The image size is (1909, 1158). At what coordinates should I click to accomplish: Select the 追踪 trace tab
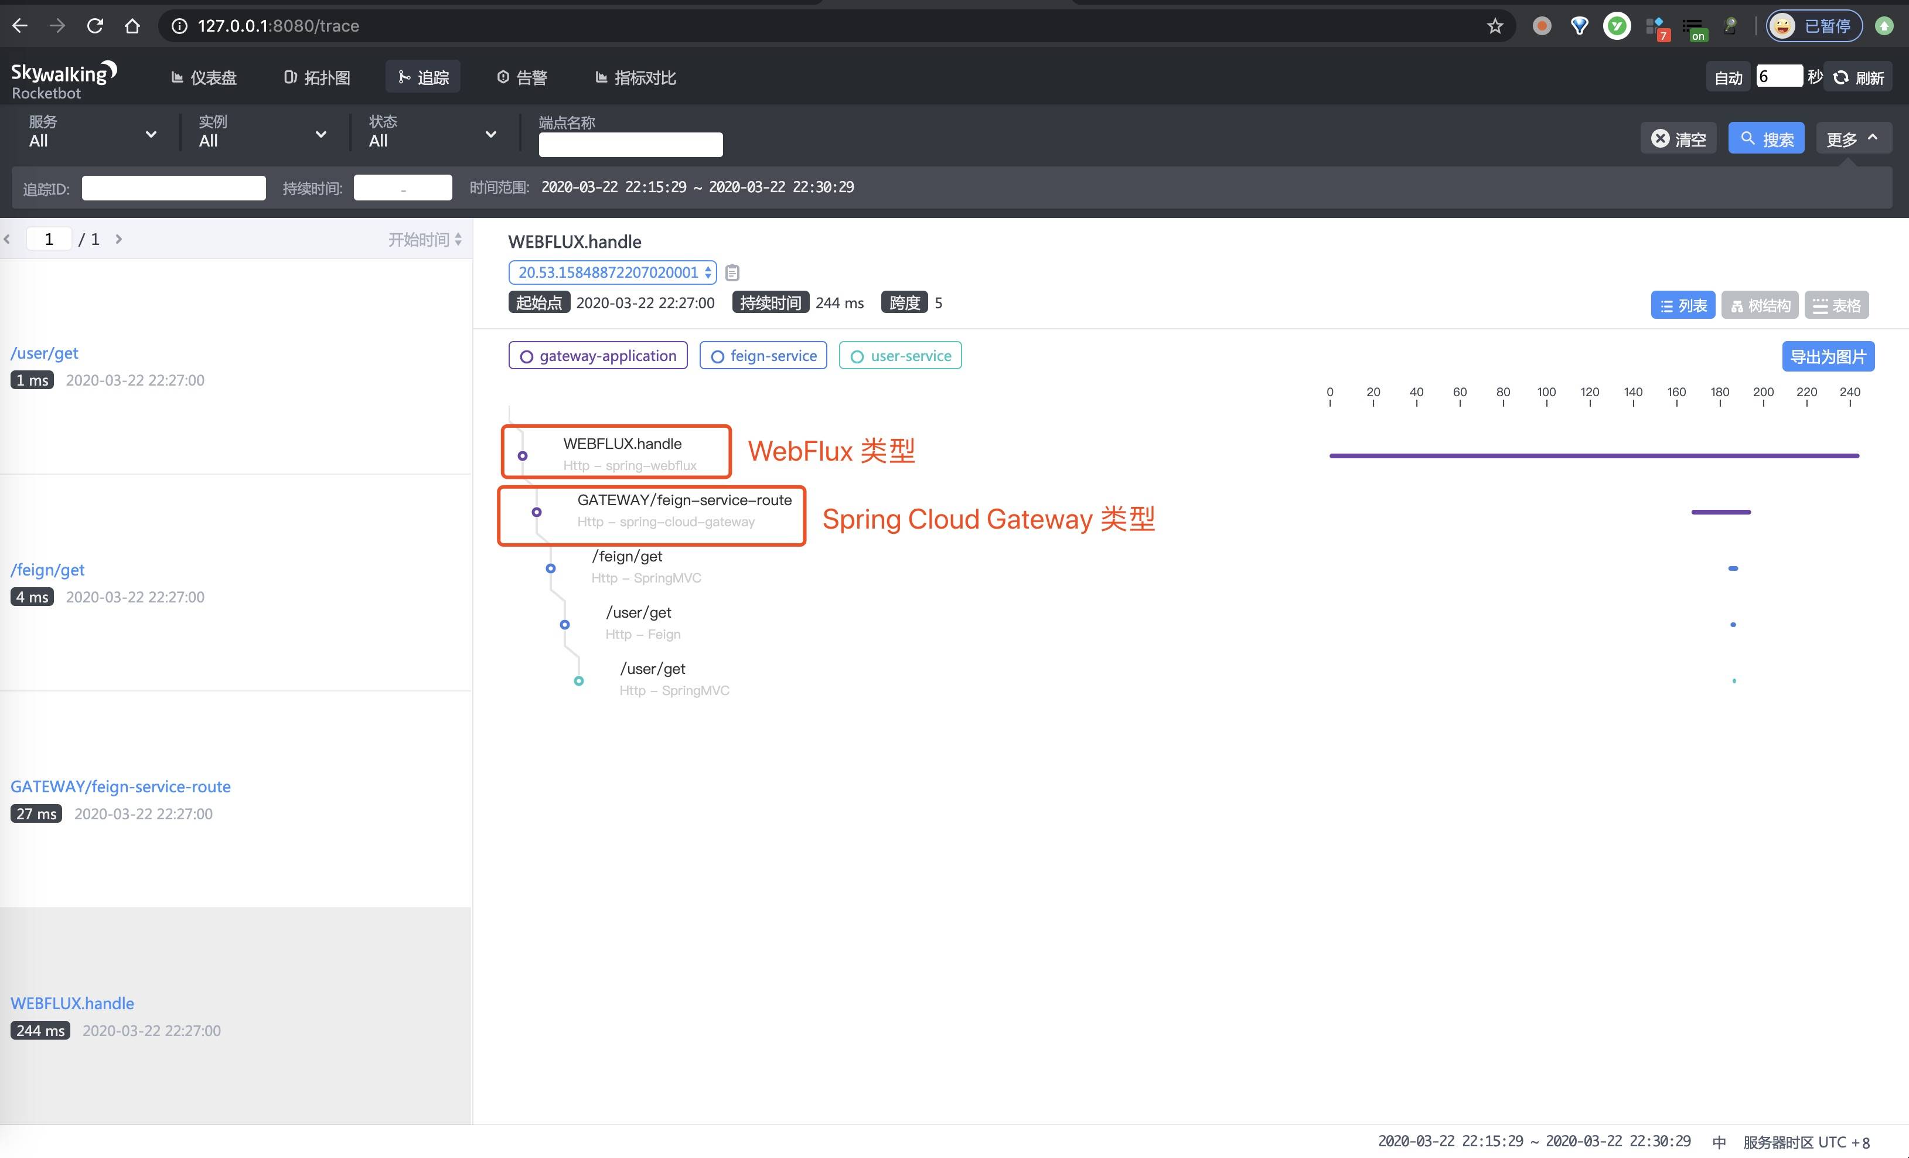423,77
